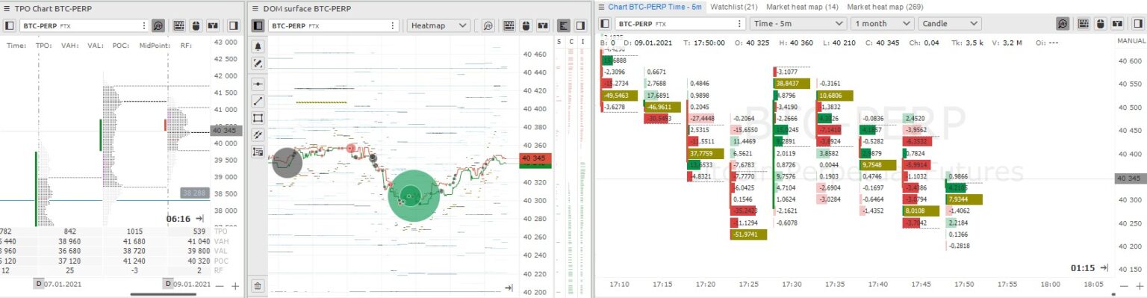Select the alert bell tool
The width and height of the screenshot is (1147, 298).
pos(258,46)
